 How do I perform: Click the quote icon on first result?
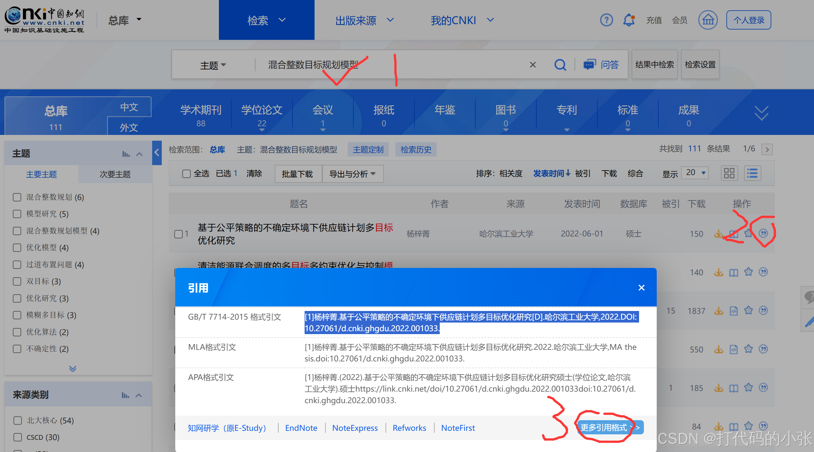[x=763, y=234]
